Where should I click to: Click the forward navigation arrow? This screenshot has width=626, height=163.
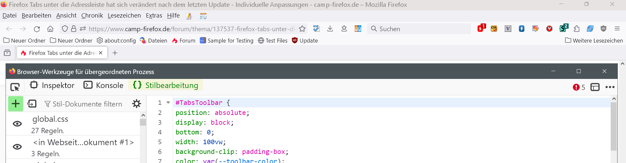tap(23, 29)
